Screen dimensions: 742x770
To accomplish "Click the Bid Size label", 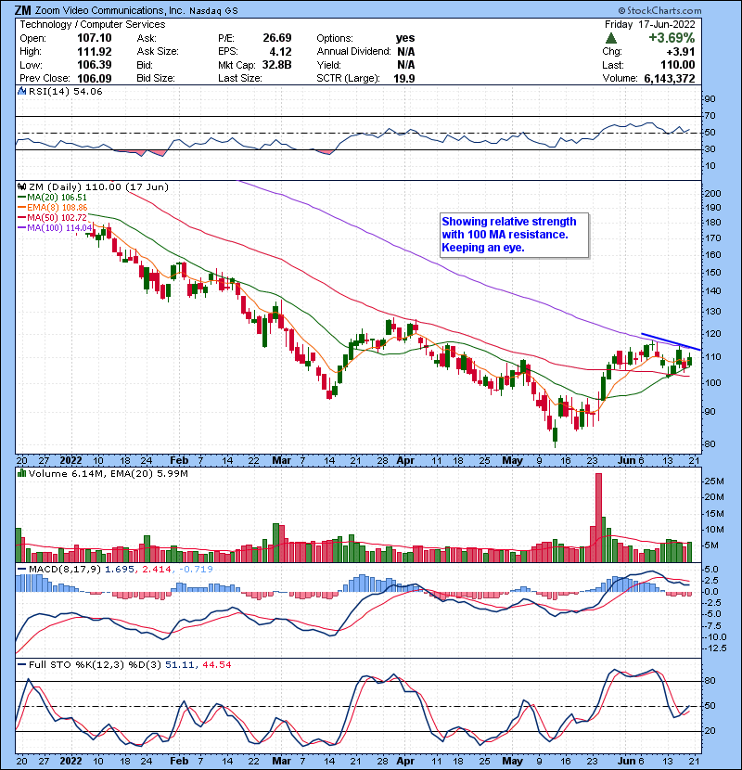I will 156,78.
